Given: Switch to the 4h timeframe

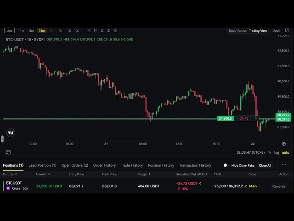Looking at the screenshot, I should 60,31.
